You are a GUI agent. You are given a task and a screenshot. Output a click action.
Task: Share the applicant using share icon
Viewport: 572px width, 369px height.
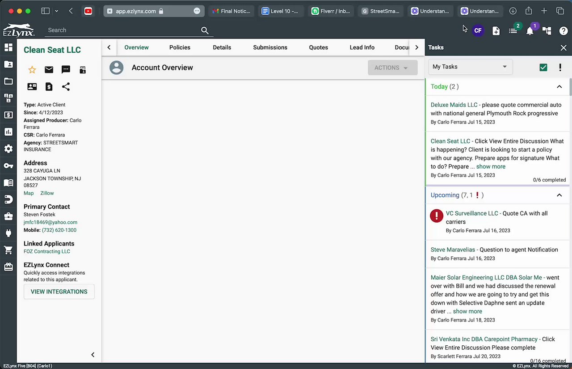pos(66,87)
